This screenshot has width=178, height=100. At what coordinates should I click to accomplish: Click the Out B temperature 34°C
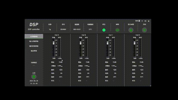pyautogui.click(x=88, y=77)
